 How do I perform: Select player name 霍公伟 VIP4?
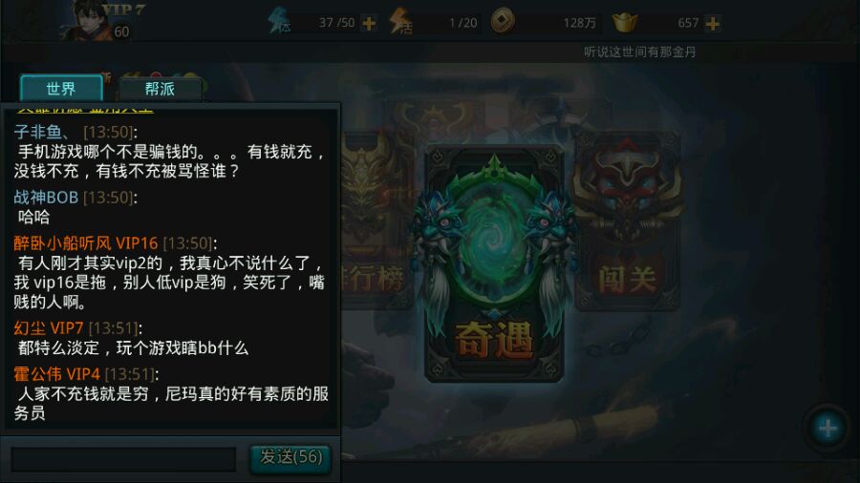click(x=56, y=374)
